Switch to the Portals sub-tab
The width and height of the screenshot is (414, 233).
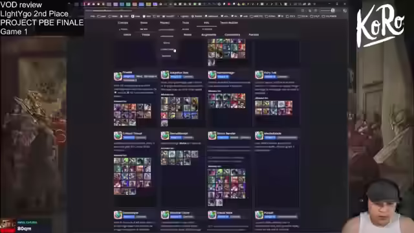coord(254,34)
